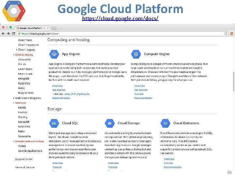Click the App Engine hexagon icon
235x176 pixels.
click(x=54, y=54)
